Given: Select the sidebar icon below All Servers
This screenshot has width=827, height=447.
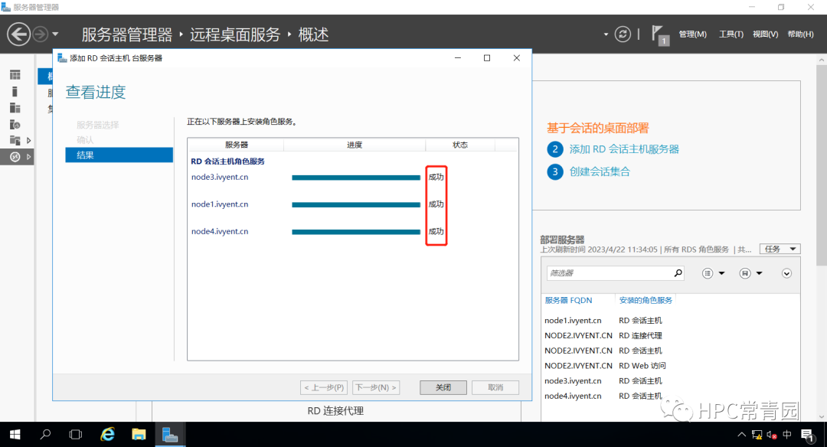Looking at the screenshot, I should click(x=15, y=125).
